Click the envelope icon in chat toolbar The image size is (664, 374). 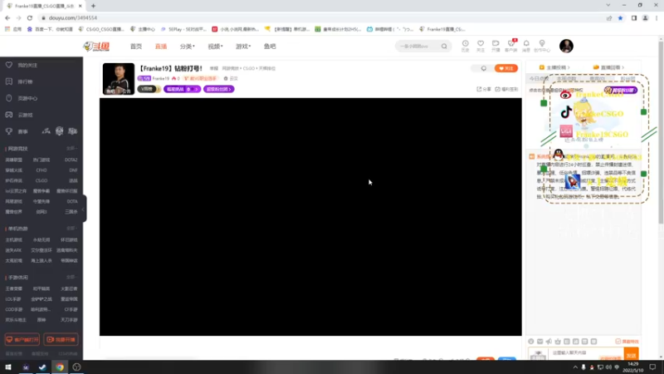point(540,342)
